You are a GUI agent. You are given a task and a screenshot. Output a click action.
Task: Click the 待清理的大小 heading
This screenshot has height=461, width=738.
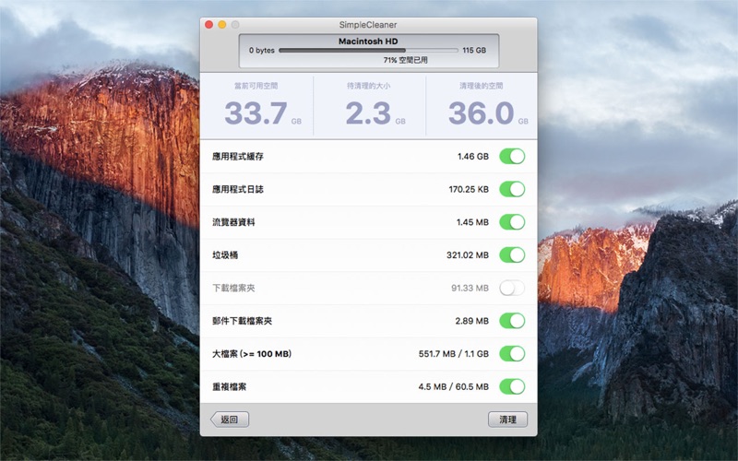coord(368,86)
